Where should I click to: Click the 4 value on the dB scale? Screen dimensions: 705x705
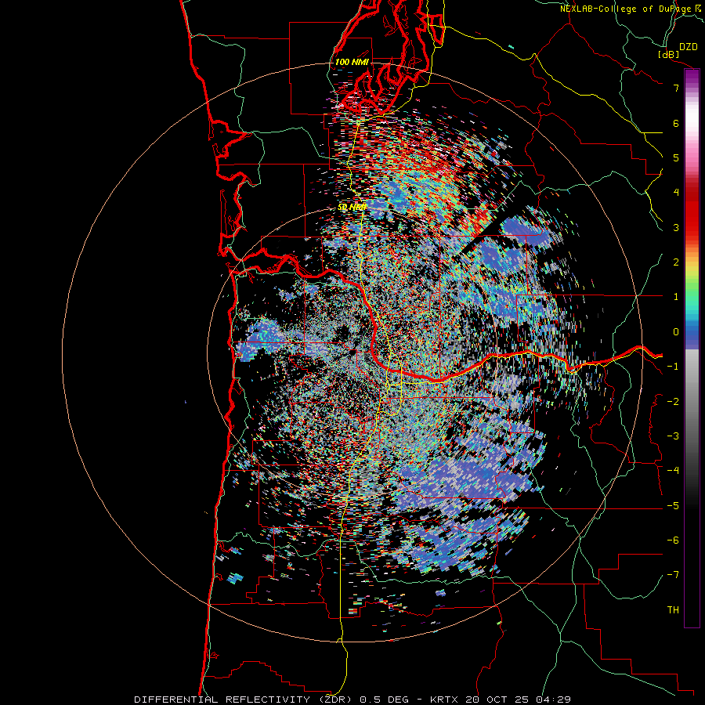tap(676, 193)
